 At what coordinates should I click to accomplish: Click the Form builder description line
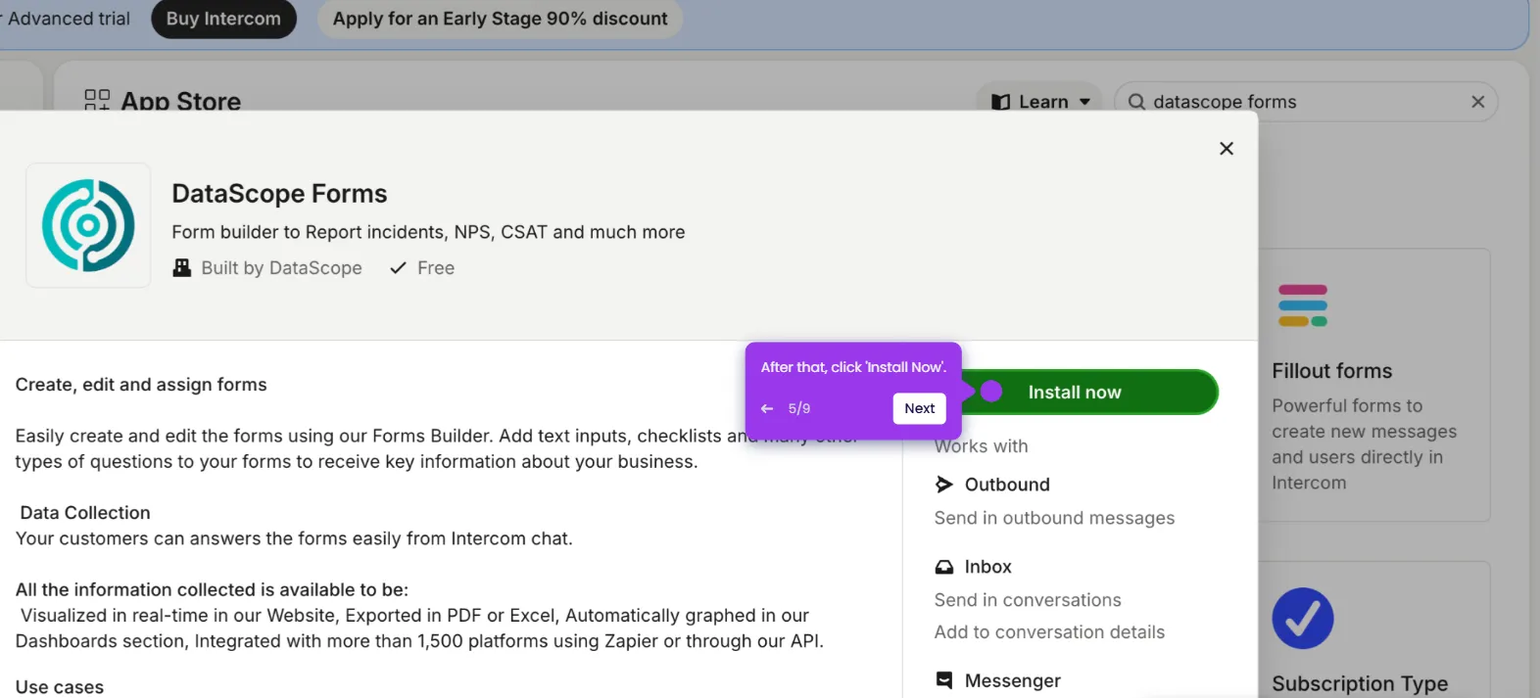(x=428, y=232)
